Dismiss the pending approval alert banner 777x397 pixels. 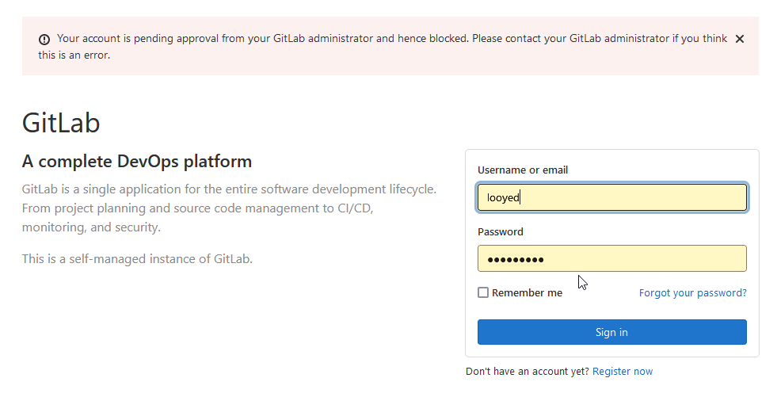click(739, 39)
